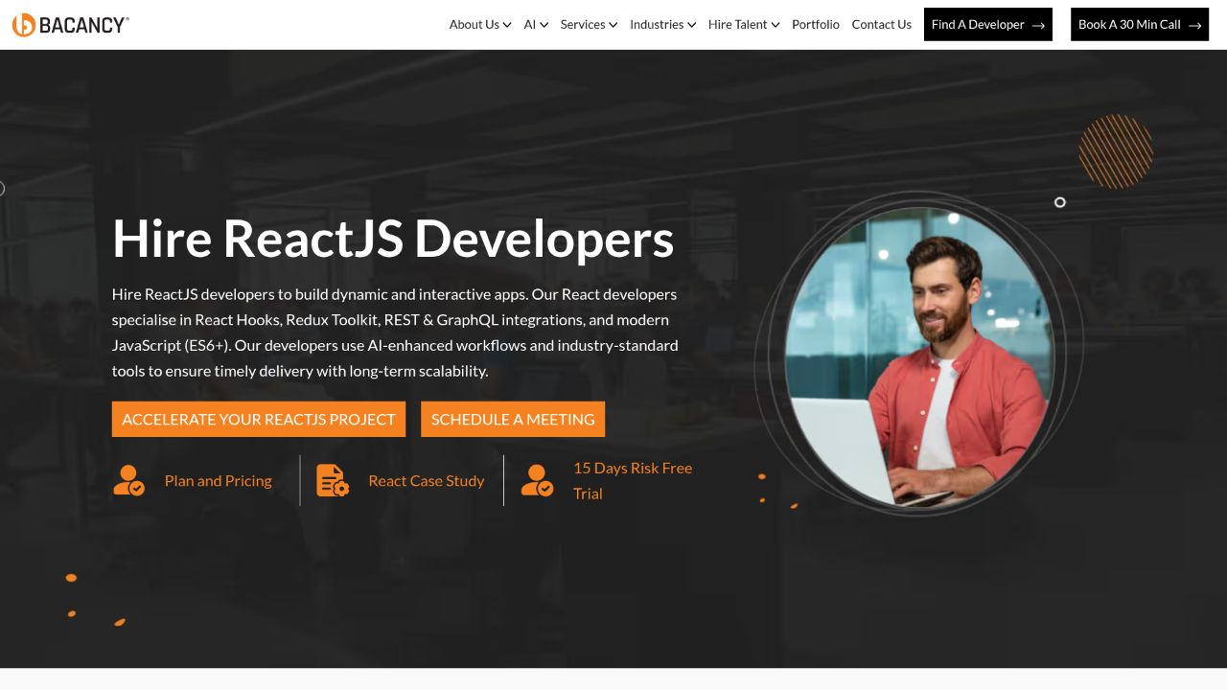Click the React Case Study document icon
This screenshot has height=690, width=1227.
(333, 480)
